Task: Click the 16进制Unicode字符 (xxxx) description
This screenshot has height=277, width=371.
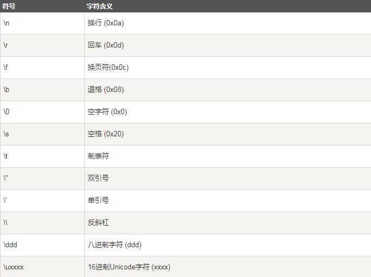Action: point(129,267)
